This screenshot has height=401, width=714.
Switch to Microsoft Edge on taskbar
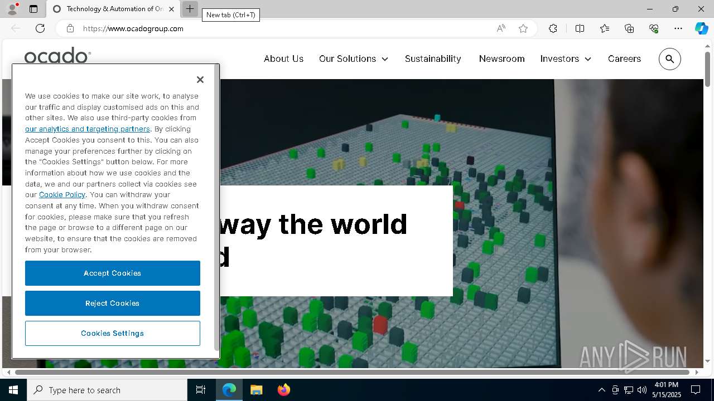point(229,390)
